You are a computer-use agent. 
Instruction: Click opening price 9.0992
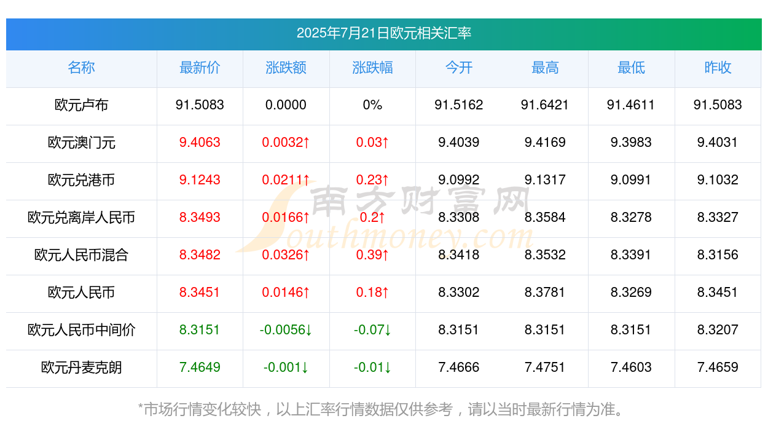459,180
